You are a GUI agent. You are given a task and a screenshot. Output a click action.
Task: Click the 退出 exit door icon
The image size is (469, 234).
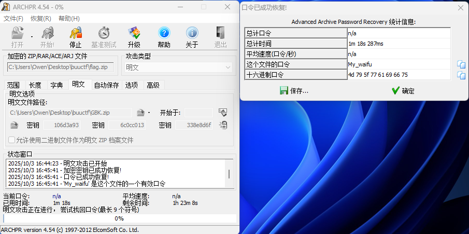220,33
